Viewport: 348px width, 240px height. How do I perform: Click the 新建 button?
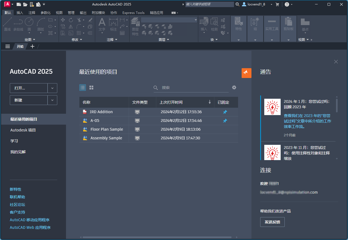[29, 100]
